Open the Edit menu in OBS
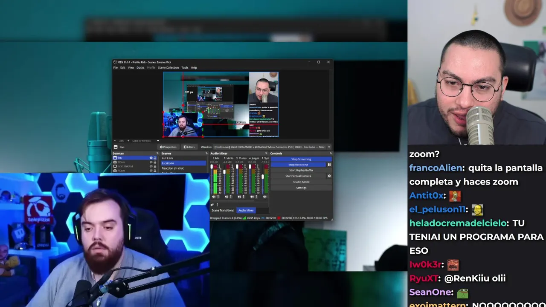546x307 pixels. (123, 67)
